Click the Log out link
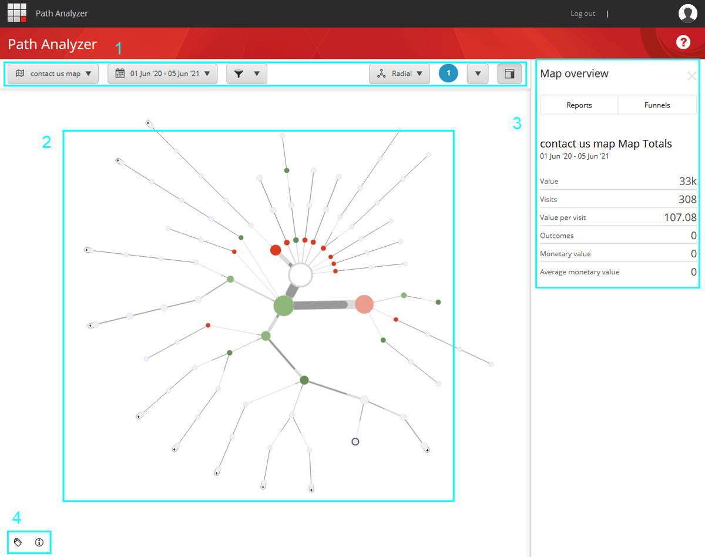The image size is (705, 557). pyautogui.click(x=583, y=14)
